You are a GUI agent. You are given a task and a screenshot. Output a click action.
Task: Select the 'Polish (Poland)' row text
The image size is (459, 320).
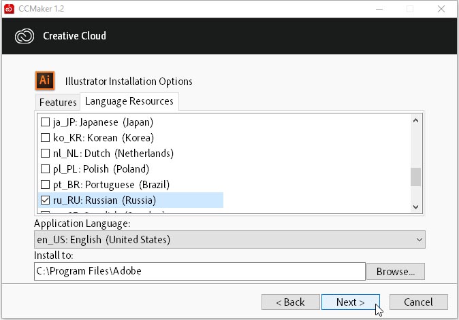[x=101, y=168]
